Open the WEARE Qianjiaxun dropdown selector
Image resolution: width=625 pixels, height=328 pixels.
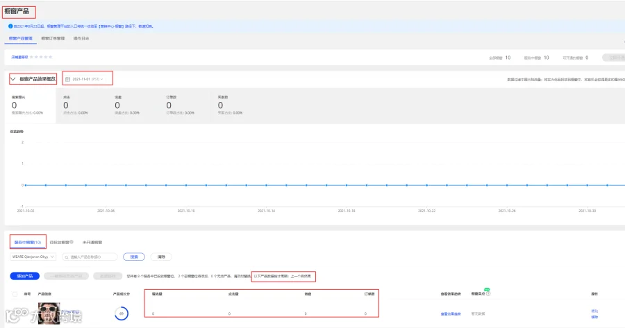point(33,257)
